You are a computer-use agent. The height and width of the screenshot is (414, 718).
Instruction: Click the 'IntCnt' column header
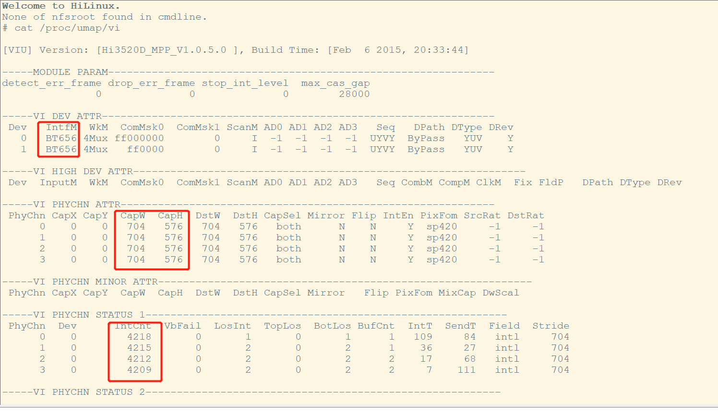tap(133, 326)
